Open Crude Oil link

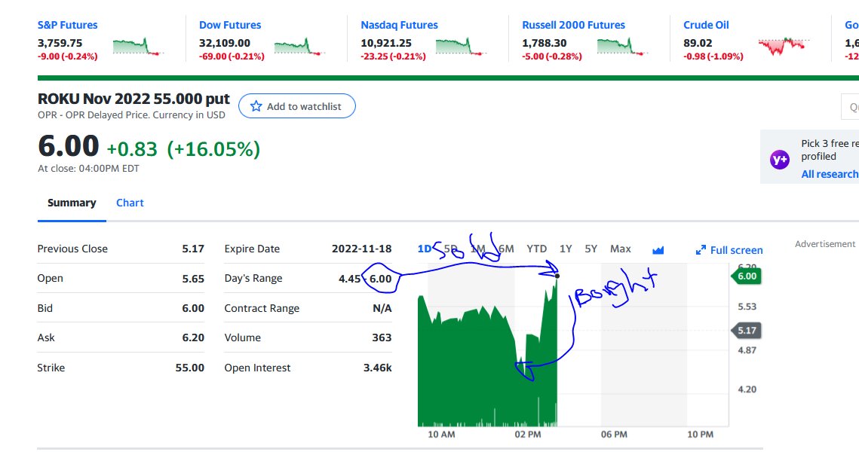(706, 25)
